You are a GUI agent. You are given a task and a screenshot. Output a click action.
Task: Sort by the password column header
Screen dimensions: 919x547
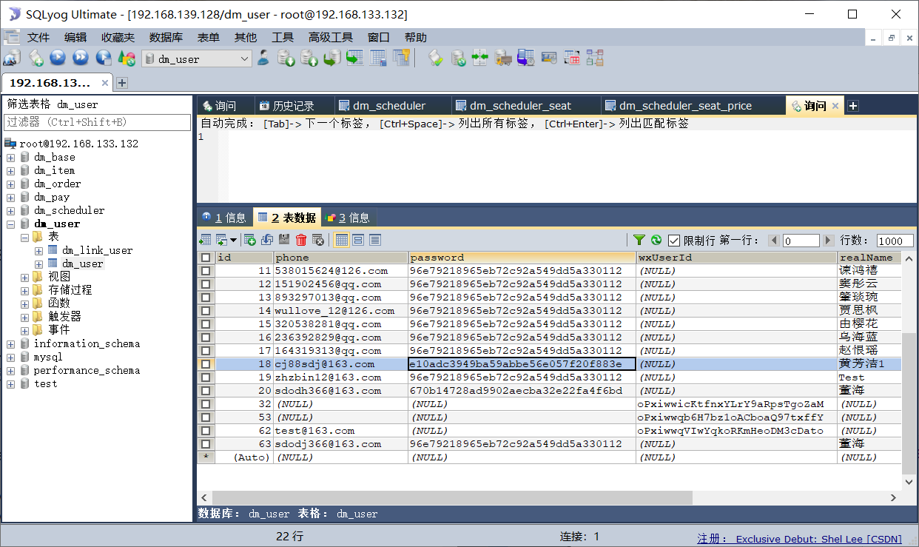(x=522, y=258)
